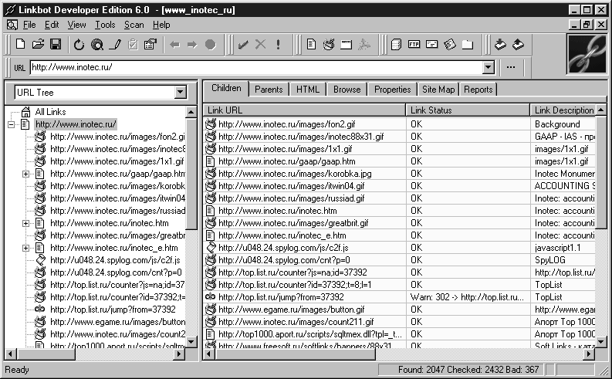Click the chain link logo image
The image size is (612, 379).
point(587,54)
